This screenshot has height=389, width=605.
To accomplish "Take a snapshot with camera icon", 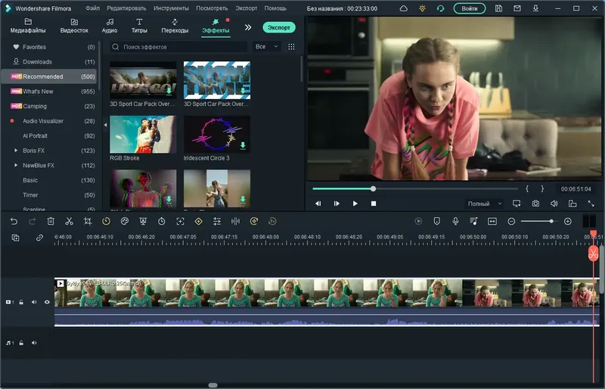I will click(x=535, y=204).
